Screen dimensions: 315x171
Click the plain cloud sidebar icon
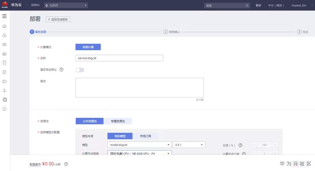[x=4, y=81]
